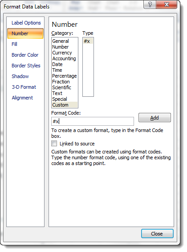The image size is (187, 252).
Task: Click the Help question mark icon
Action: click(x=150, y=4)
